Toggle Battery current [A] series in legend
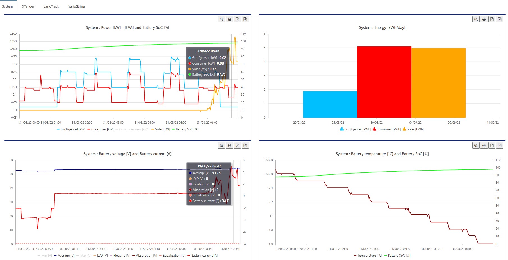508x260 pixels. pyautogui.click(x=202, y=256)
